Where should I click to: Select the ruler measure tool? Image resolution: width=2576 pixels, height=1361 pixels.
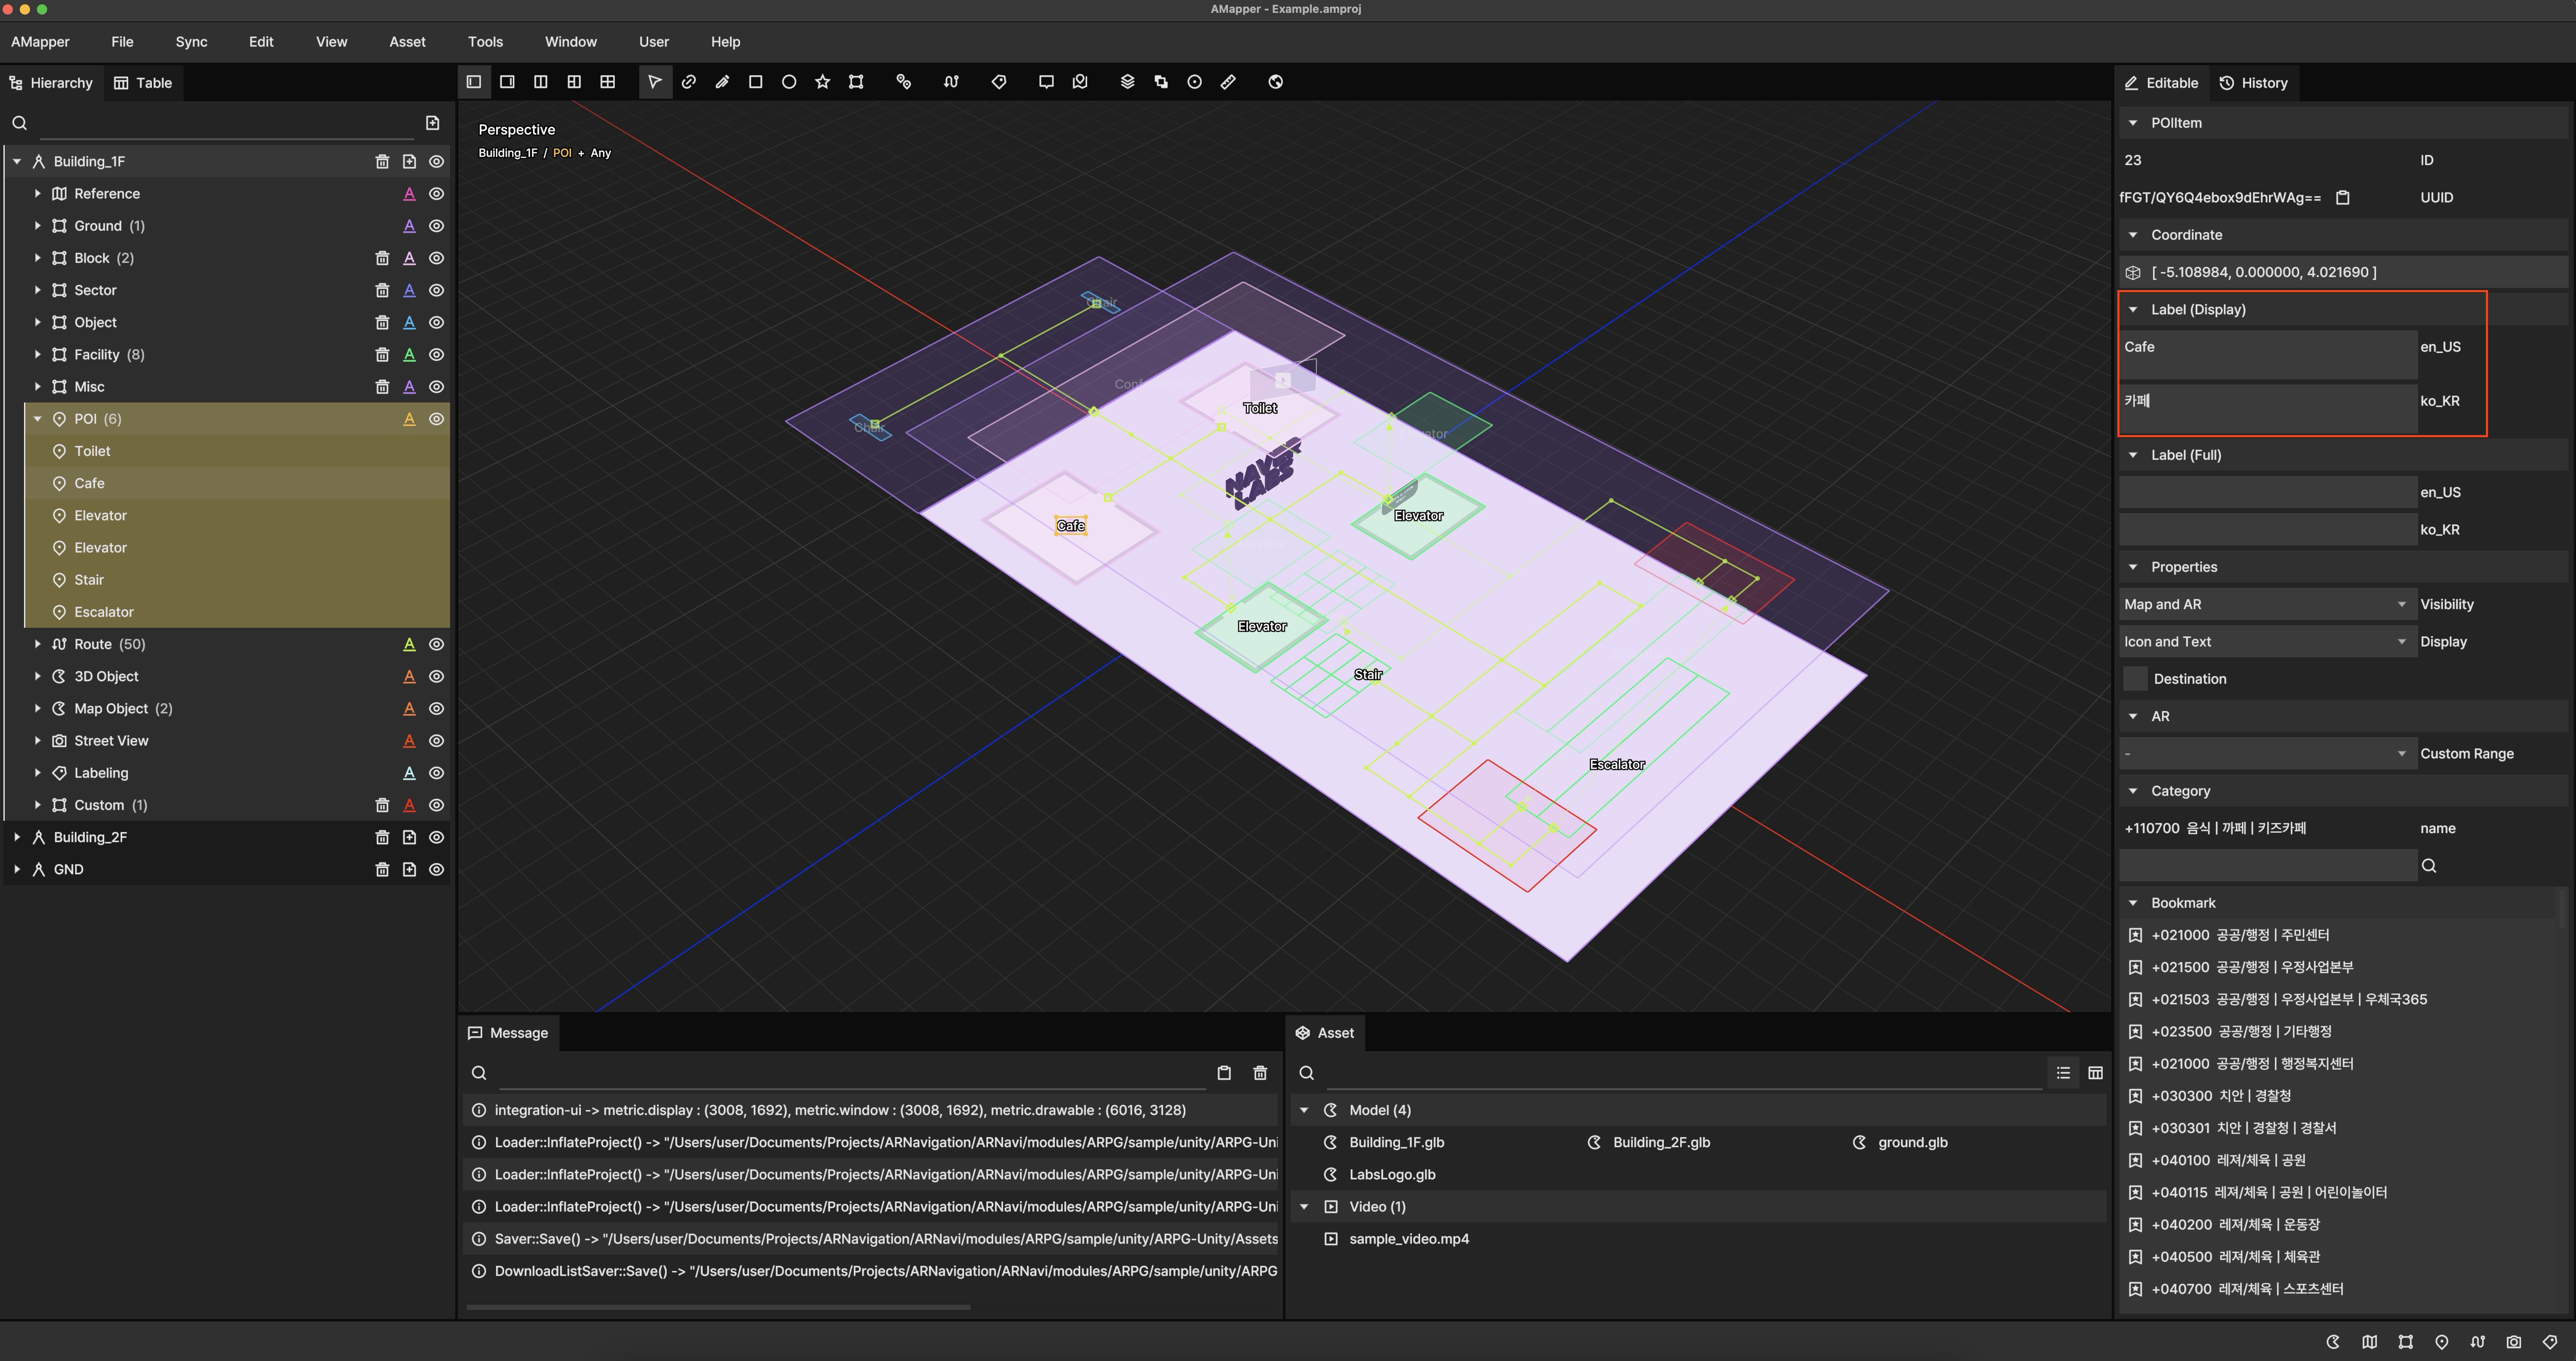click(1228, 82)
